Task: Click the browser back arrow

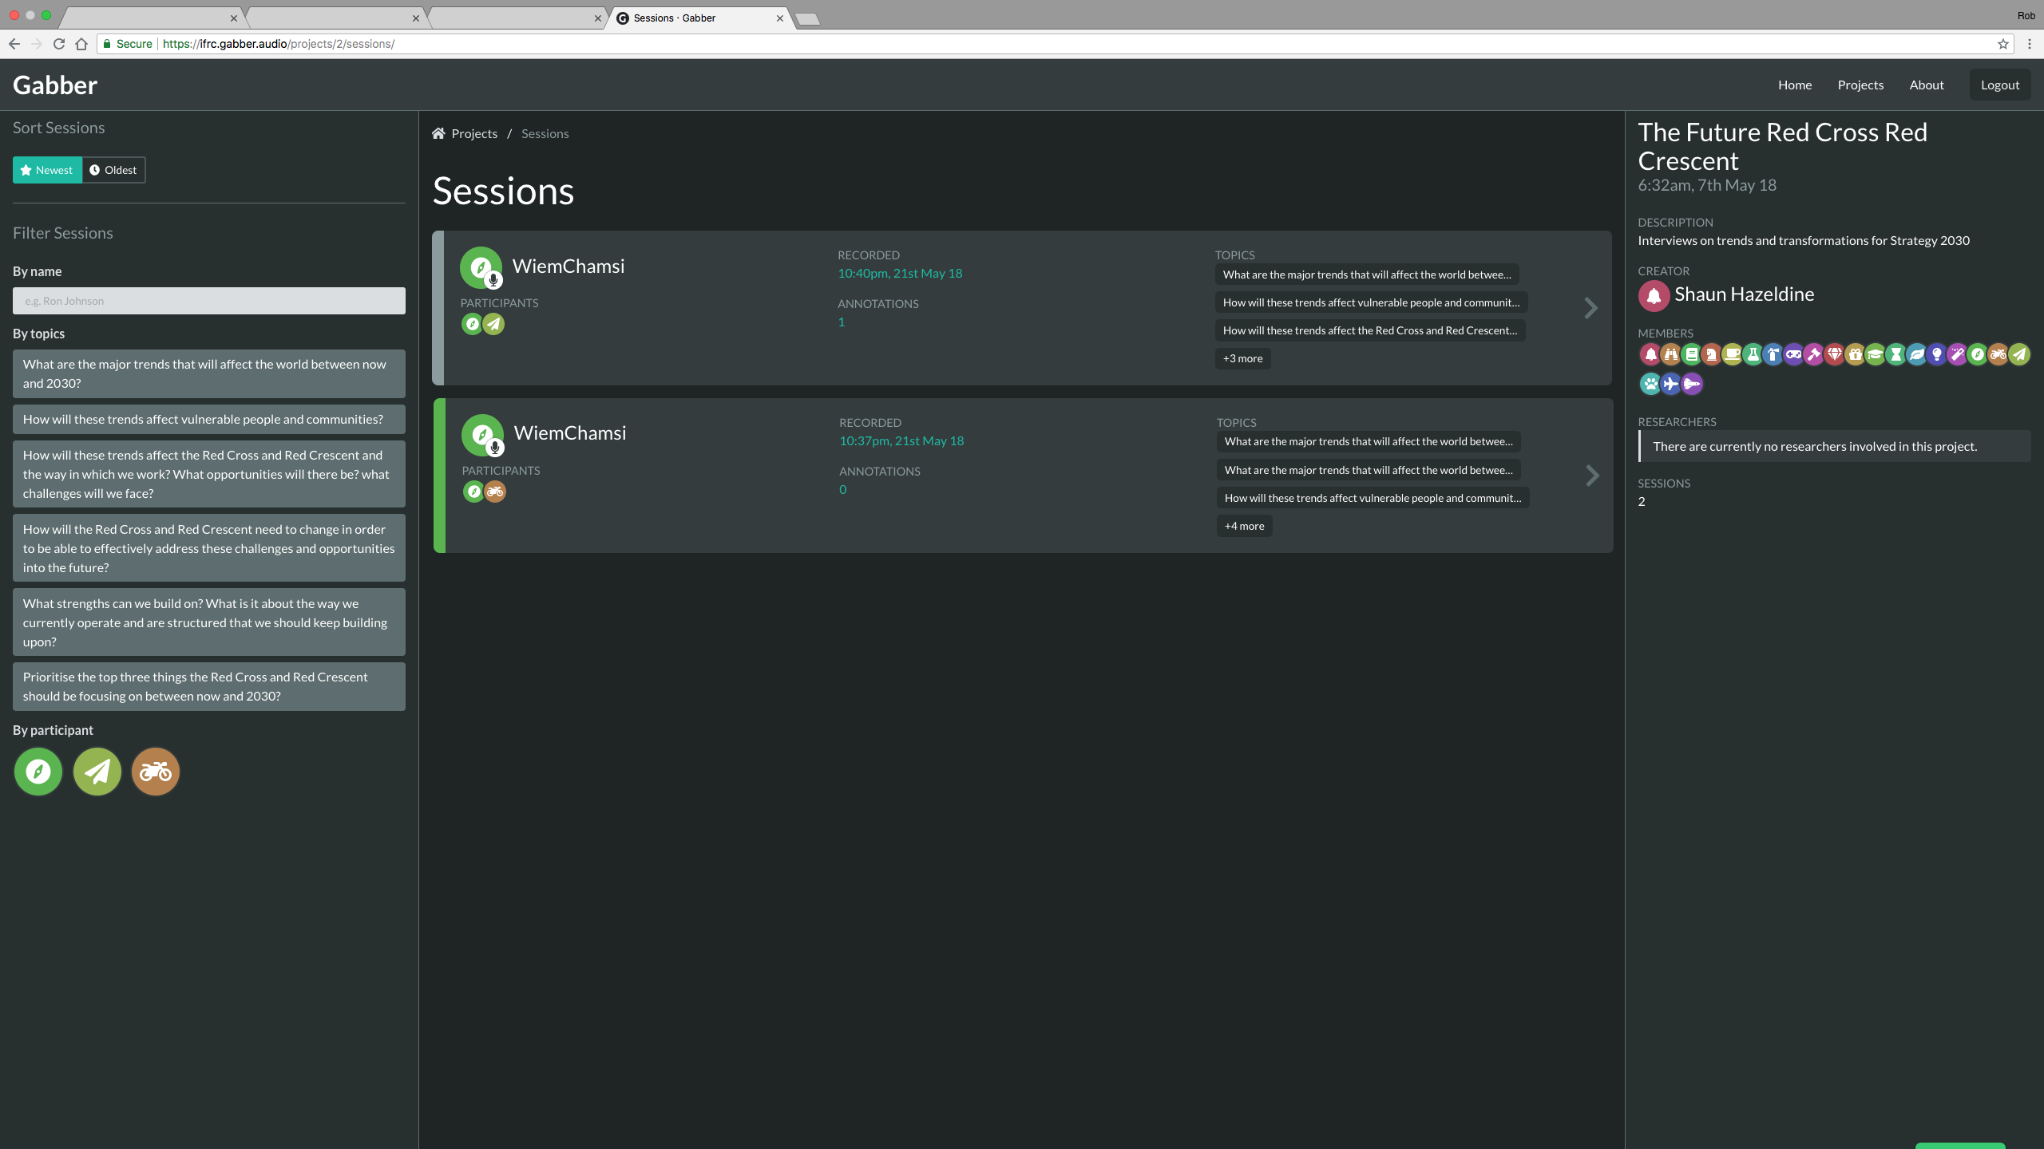Action: (14, 44)
